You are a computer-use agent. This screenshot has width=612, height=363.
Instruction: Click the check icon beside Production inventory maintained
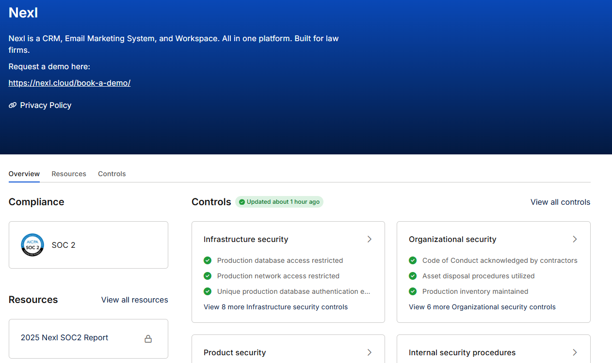tap(413, 291)
